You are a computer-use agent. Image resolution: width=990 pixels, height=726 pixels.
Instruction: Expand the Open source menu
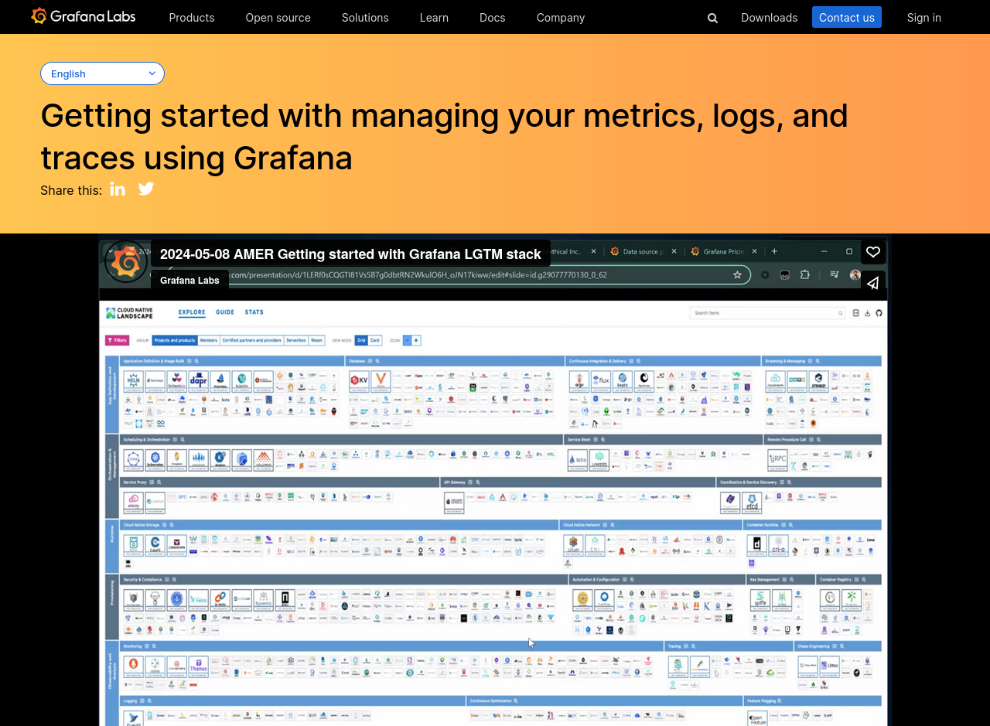pos(278,18)
